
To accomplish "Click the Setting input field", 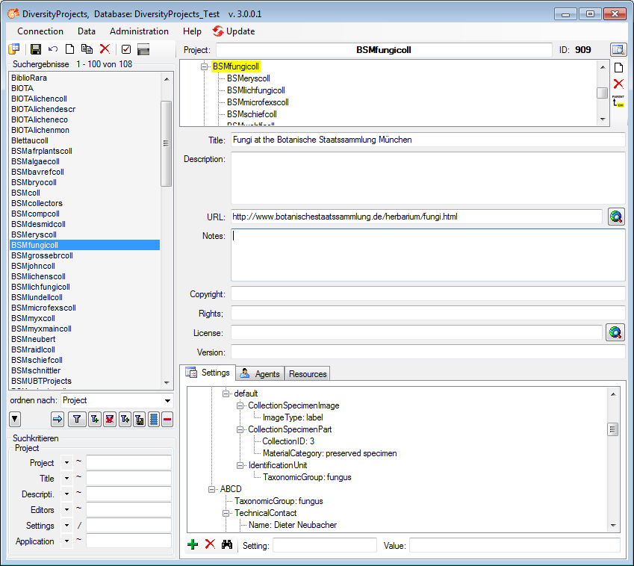I will 325,545.
